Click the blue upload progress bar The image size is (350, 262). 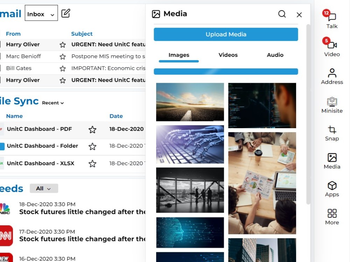pos(226,72)
